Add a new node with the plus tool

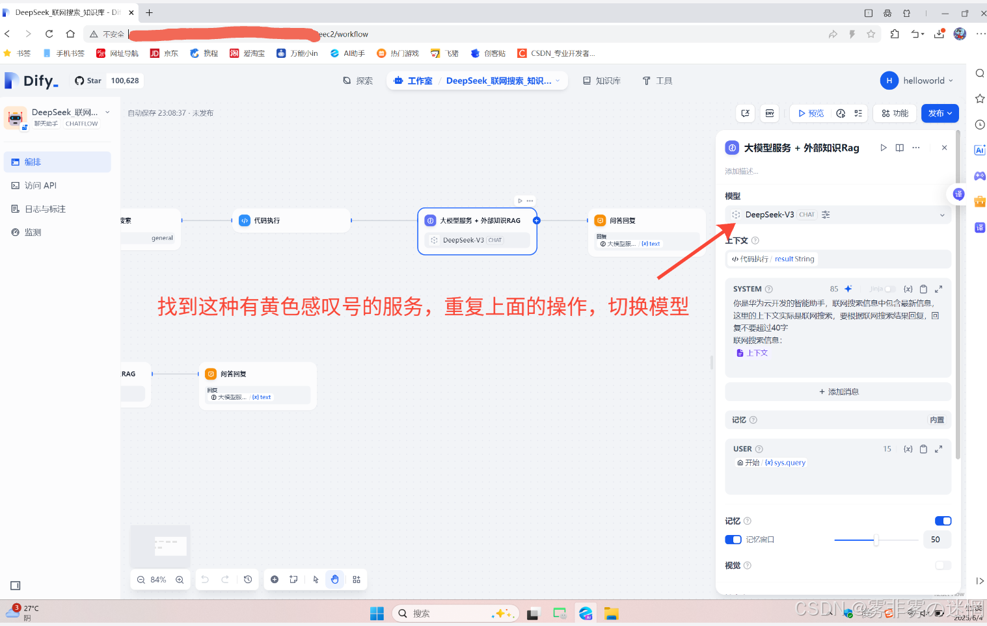coord(275,579)
